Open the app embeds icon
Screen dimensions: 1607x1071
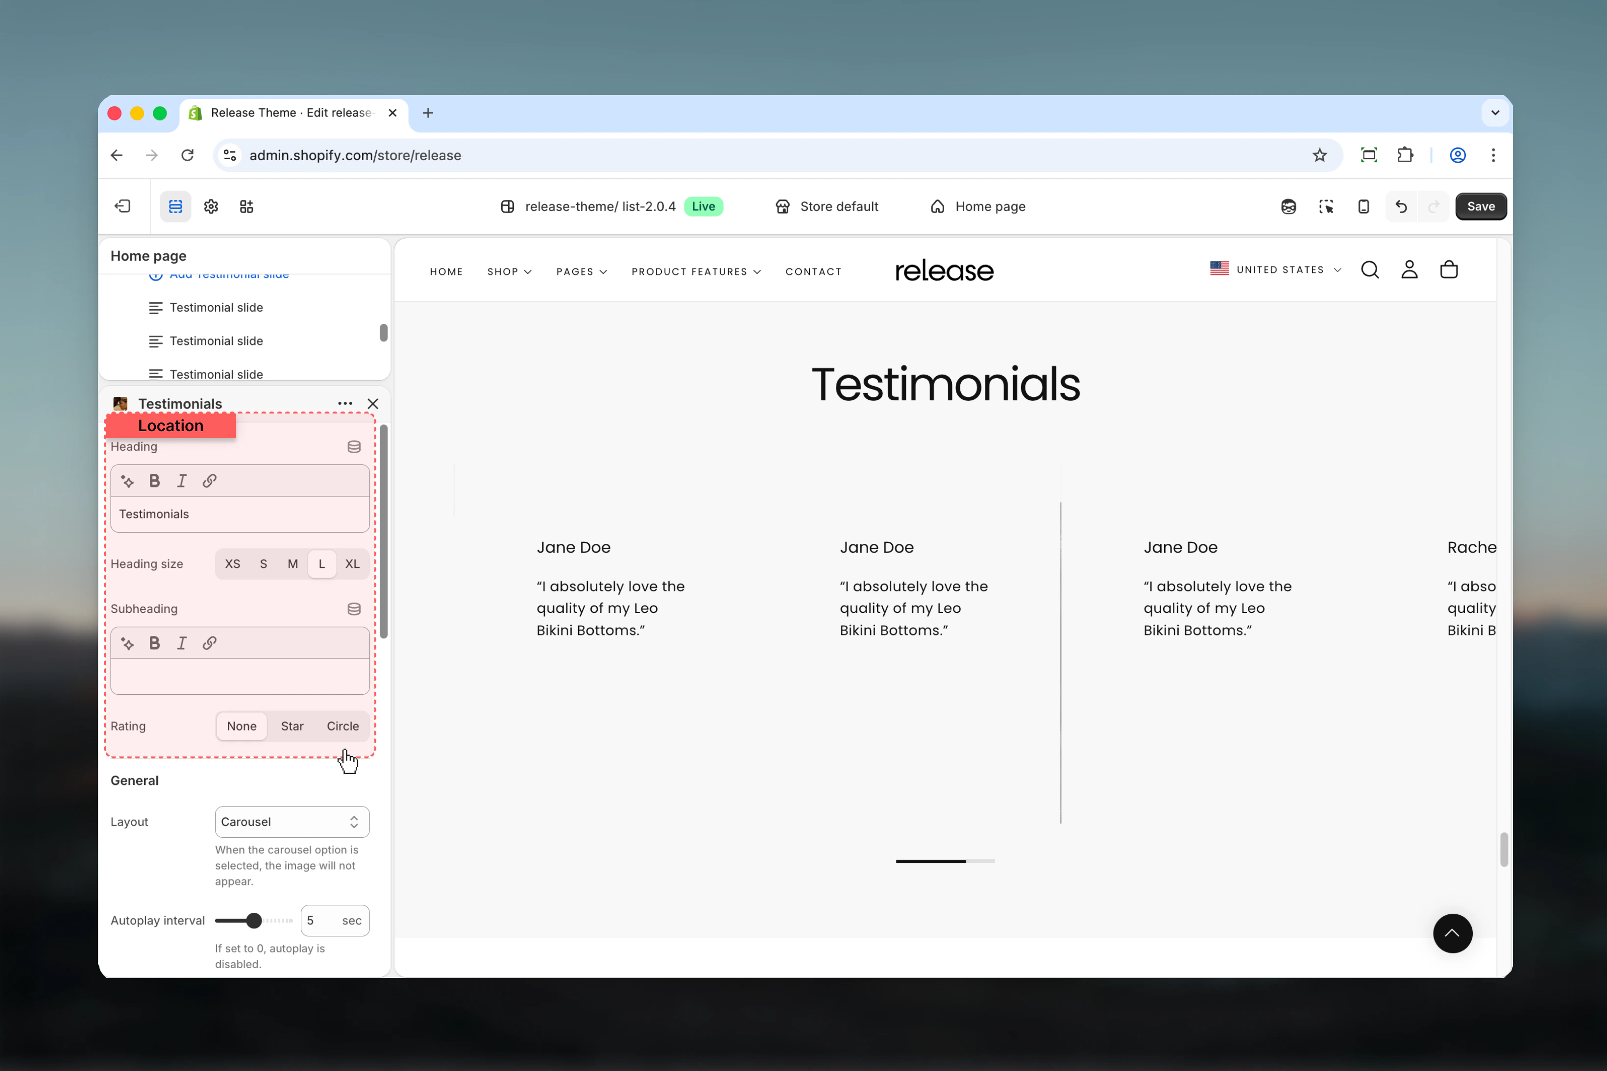(x=246, y=206)
